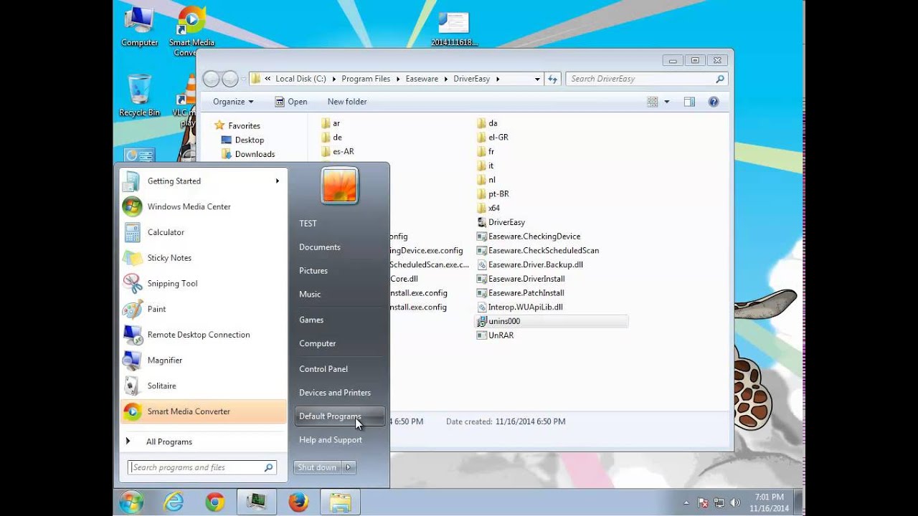Open Smart Media Converter in Start menu
The image size is (918, 516).
(x=203, y=411)
